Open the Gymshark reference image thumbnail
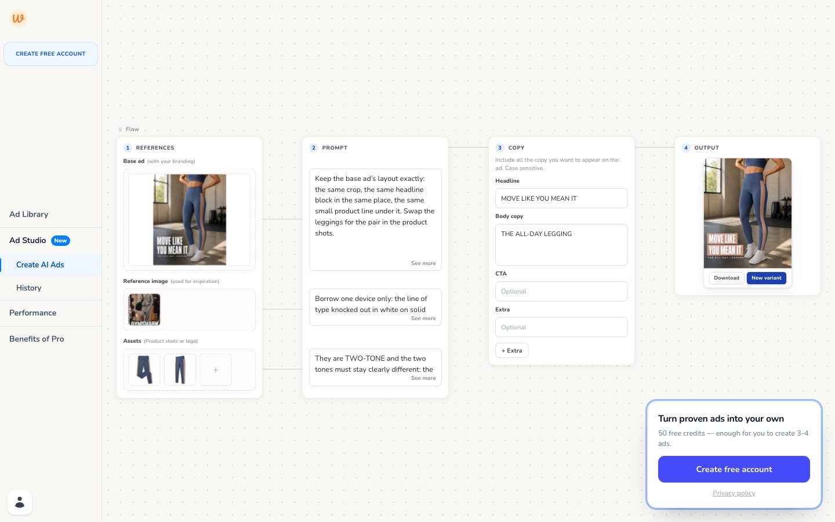Screen dimensions: 835x522 pyautogui.click(x=144, y=310)
